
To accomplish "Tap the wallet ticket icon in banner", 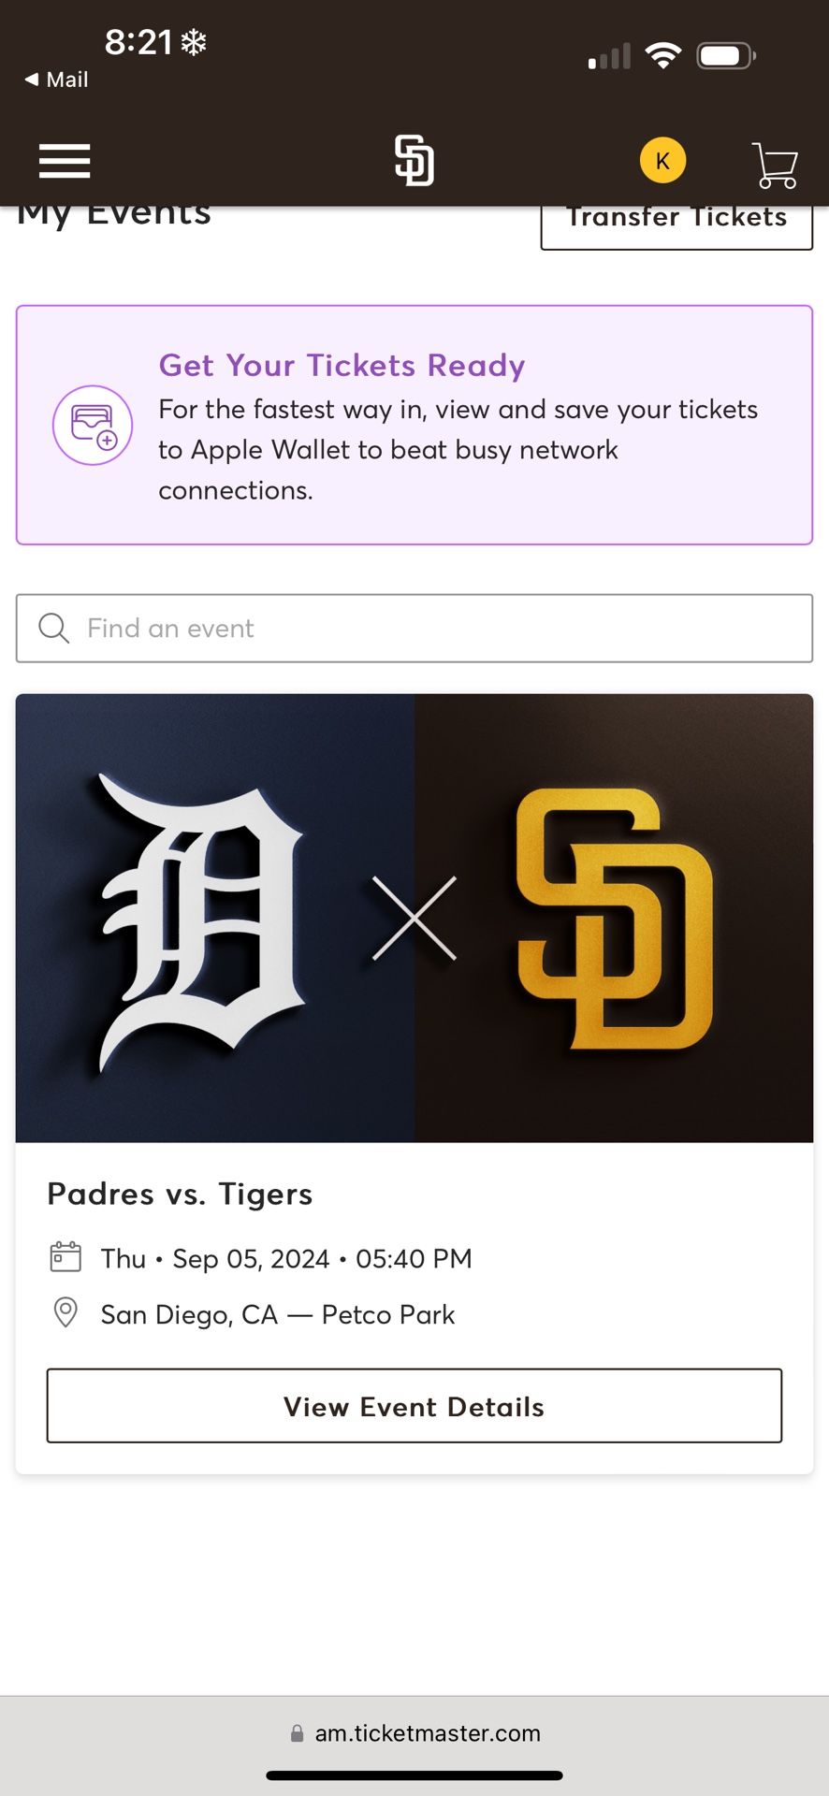I will 93,425.
